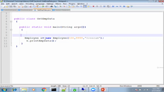Screen dimensions: 164x92
Task: Open the question mark help menu
Action: [87, 4]
